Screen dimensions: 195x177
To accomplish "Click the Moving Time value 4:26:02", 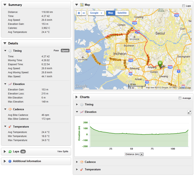I will pos(45,61).
